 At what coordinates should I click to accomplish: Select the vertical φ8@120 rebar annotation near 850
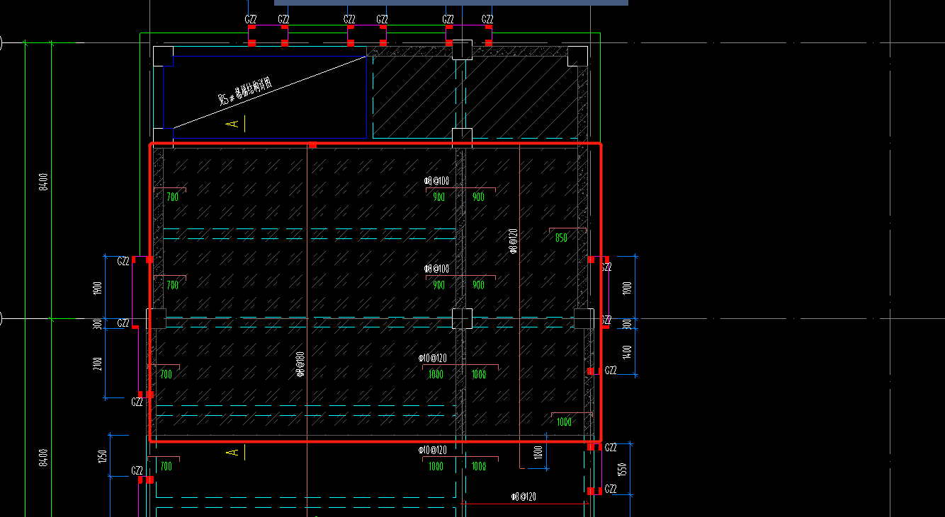click(514, 241)
